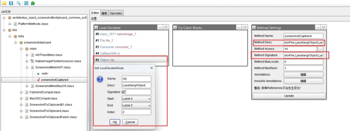350x131 pixels.
Task: Select local variable #3 Consumer consumer_1
Action: pyautogui.click(x=131, y=47)
